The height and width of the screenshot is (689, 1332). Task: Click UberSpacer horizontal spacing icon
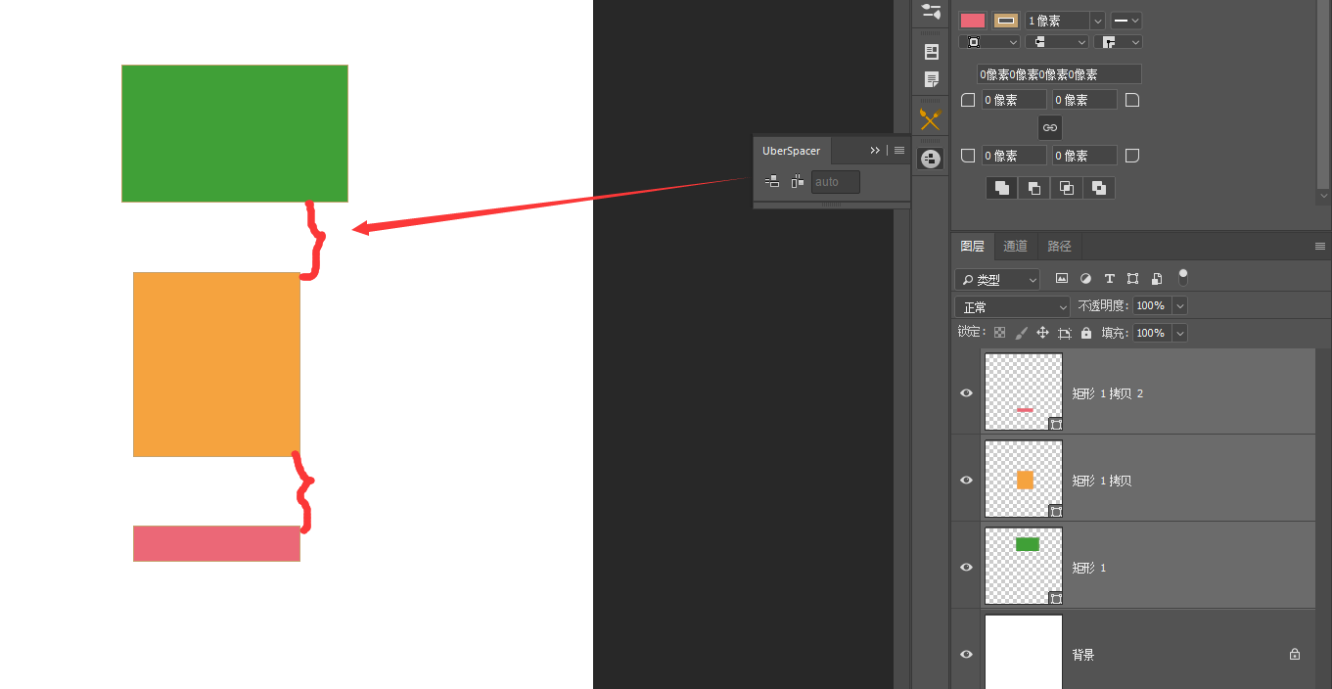798,181
